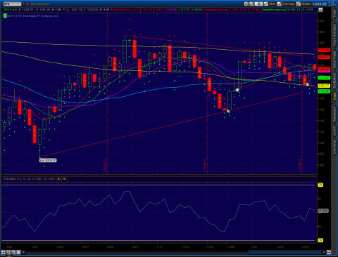Click the D: 12/21/11 date field

click(26, 10)
